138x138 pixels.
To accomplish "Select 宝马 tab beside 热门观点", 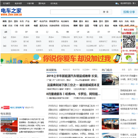I will [x=130, y=70].
